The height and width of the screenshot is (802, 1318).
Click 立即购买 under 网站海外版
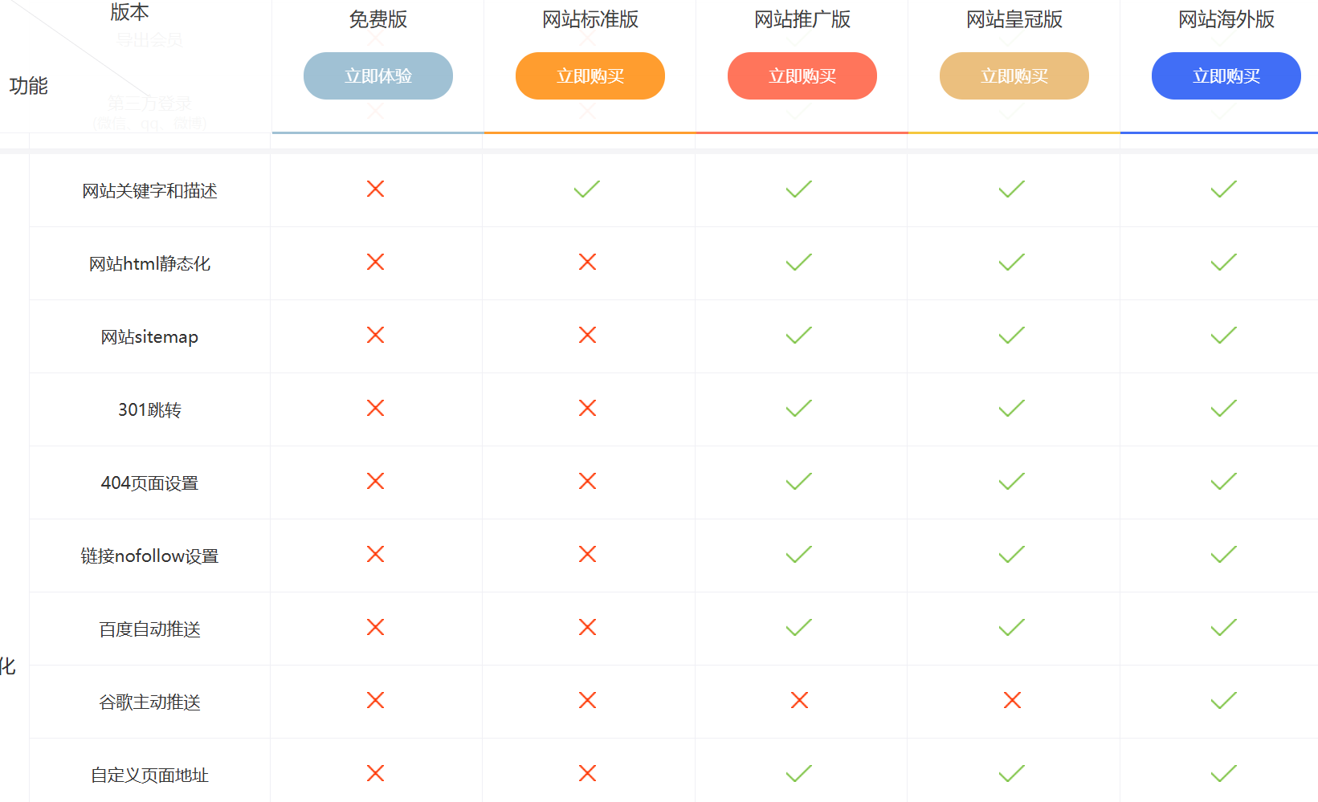(1226, 76)
